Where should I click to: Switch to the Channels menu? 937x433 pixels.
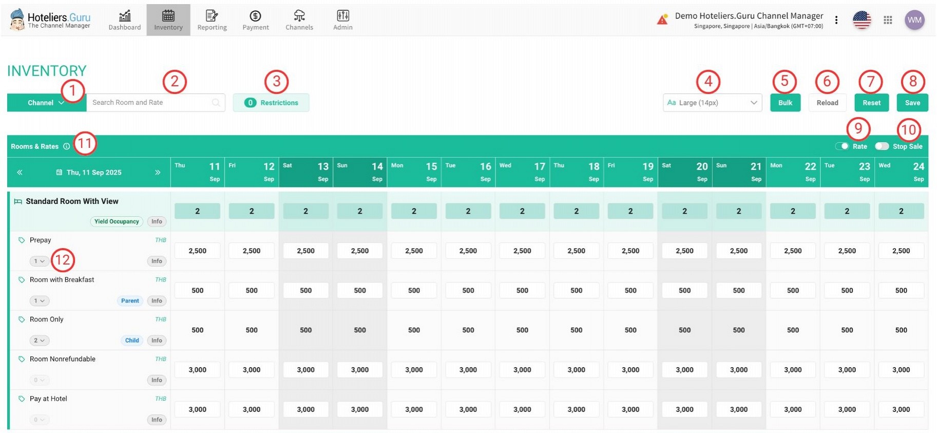(299, 21)
